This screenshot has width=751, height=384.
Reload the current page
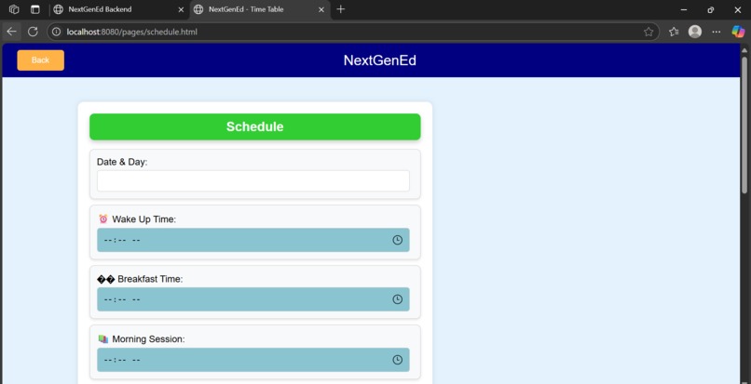click(x=33, y=32)
